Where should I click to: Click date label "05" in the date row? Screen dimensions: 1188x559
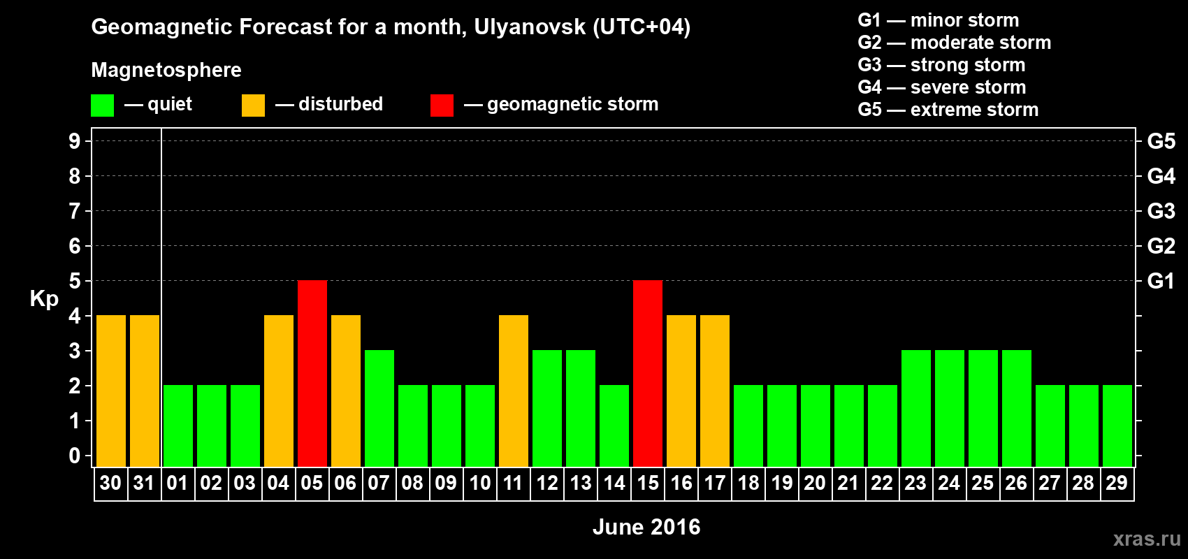(x=312, y=484)
